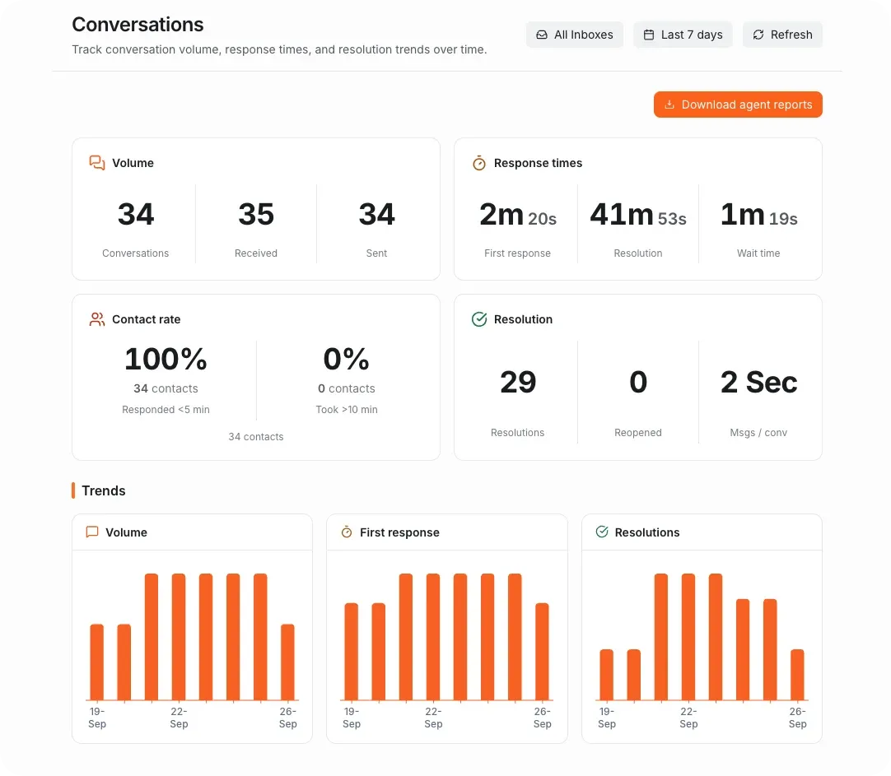
Task: Click the calendar icon in Last 7 days
Action: click(649, 35)
